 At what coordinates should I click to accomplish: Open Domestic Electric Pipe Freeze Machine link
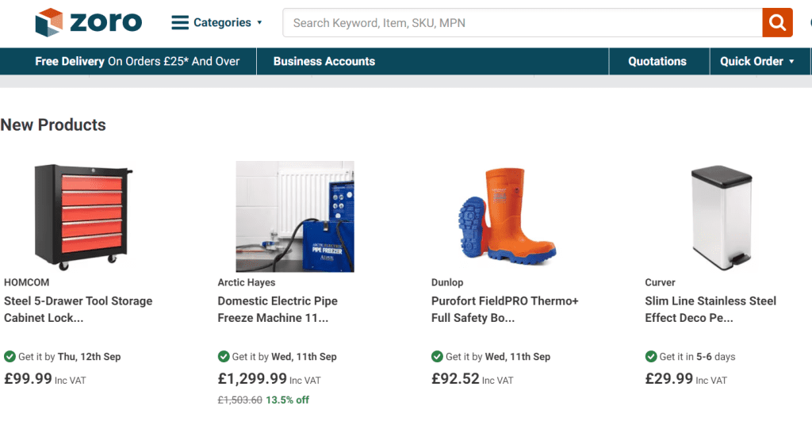(x=278, y=309)
